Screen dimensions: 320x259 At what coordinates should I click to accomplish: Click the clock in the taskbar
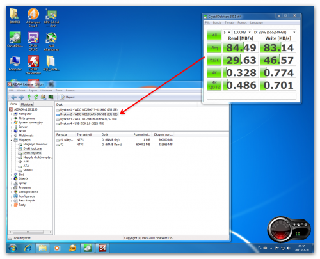(x=301, y=248)
